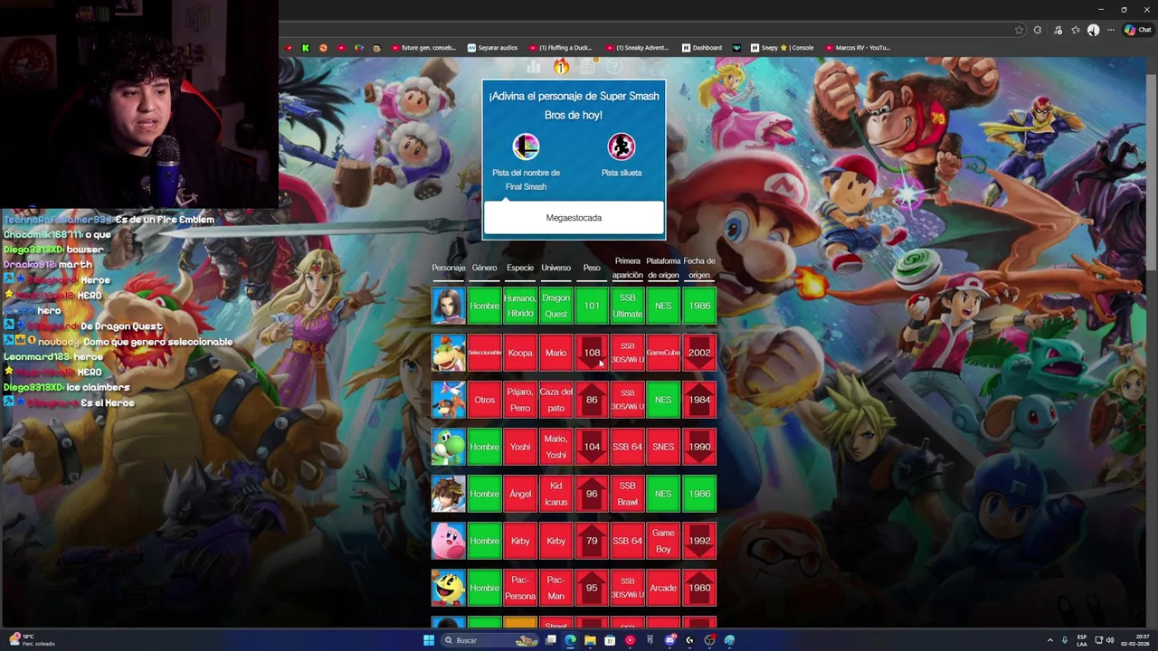This screenshot has height=651, width=1158.
Task: Open the Windows Start menu
Action: point(429,640)
